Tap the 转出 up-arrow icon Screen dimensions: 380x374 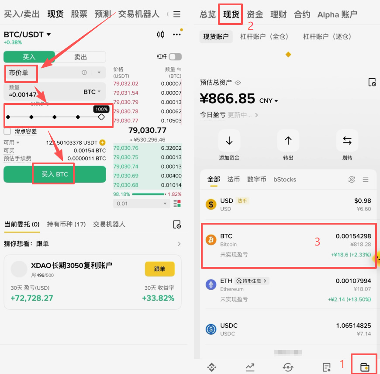pyautogui.click(x=288, y=141)
